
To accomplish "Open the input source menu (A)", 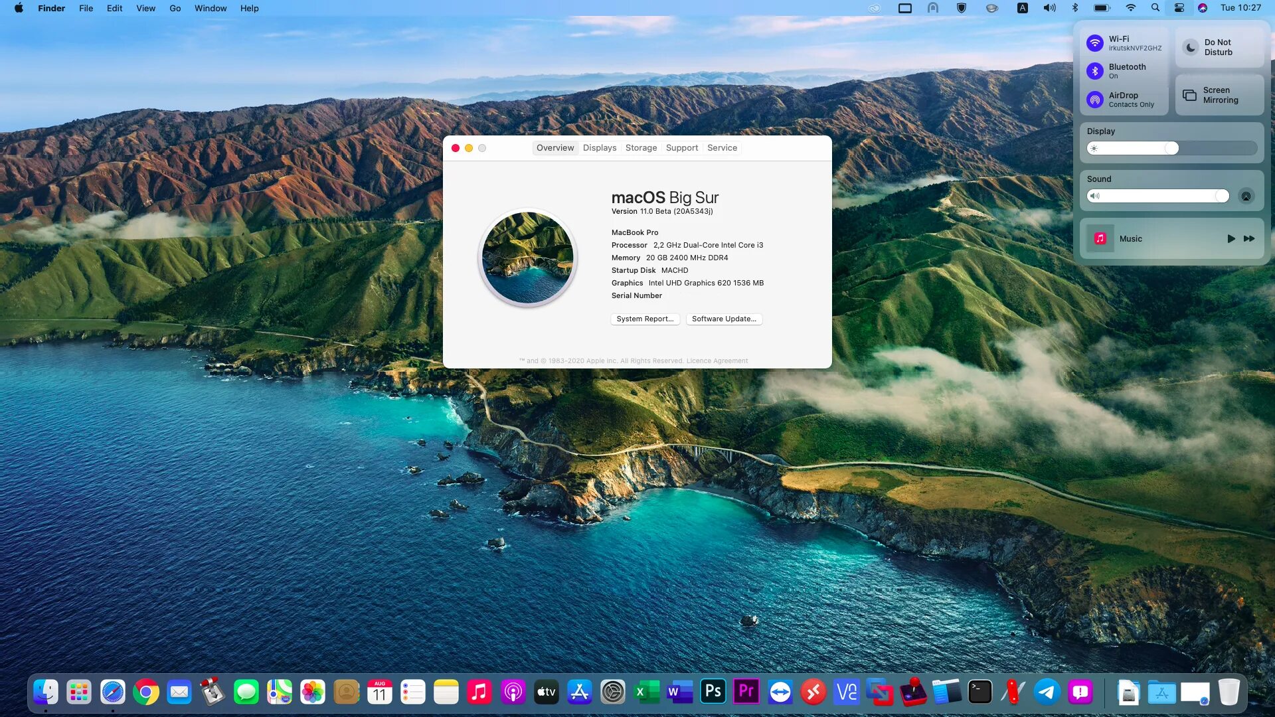I will pyautogui.click(x=1023, y=8).
